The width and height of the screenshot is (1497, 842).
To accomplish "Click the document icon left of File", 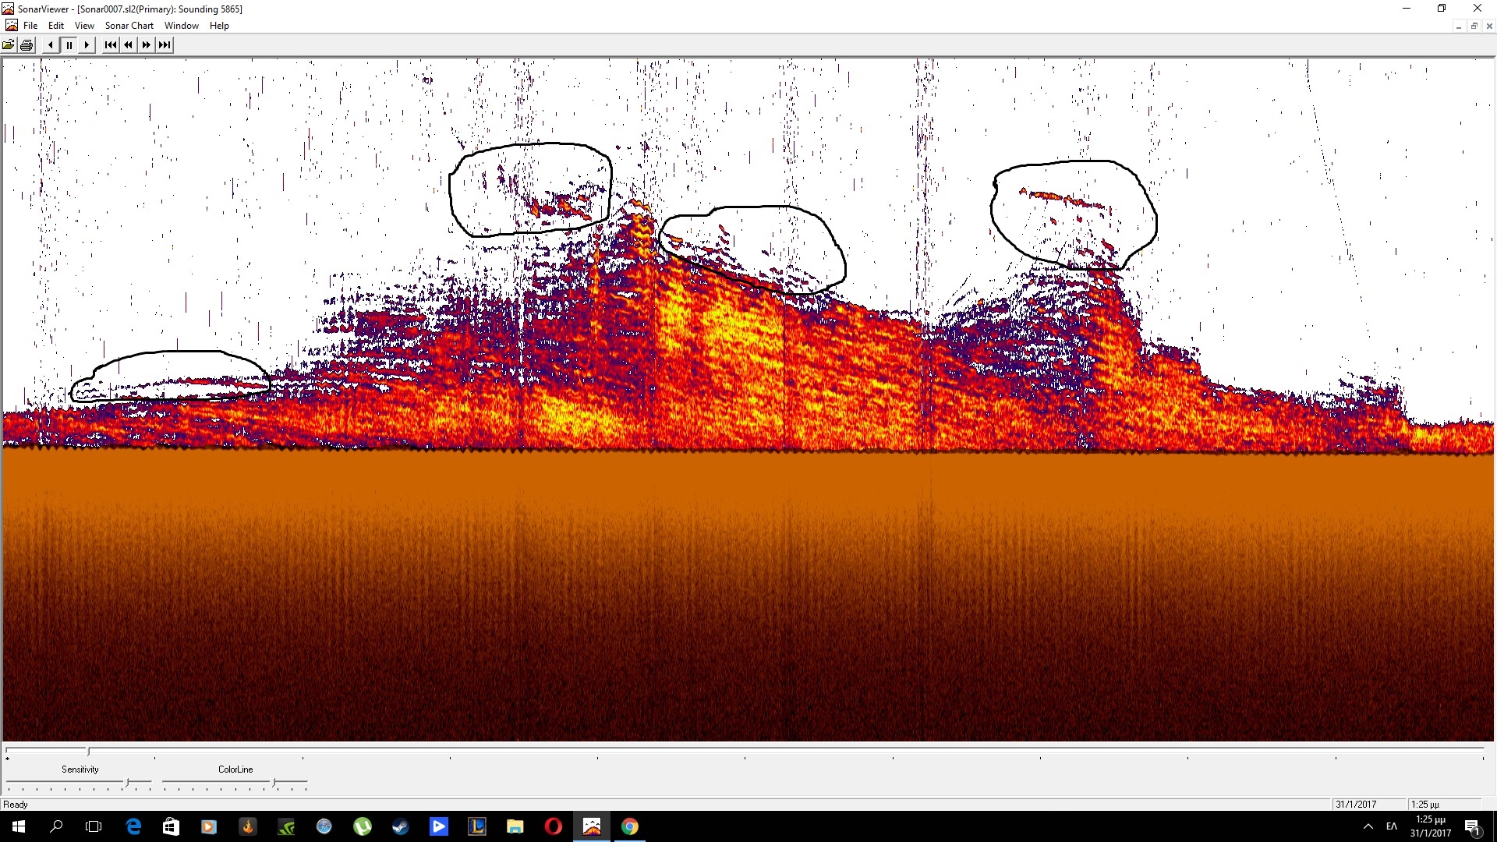I will pos(11,26).
